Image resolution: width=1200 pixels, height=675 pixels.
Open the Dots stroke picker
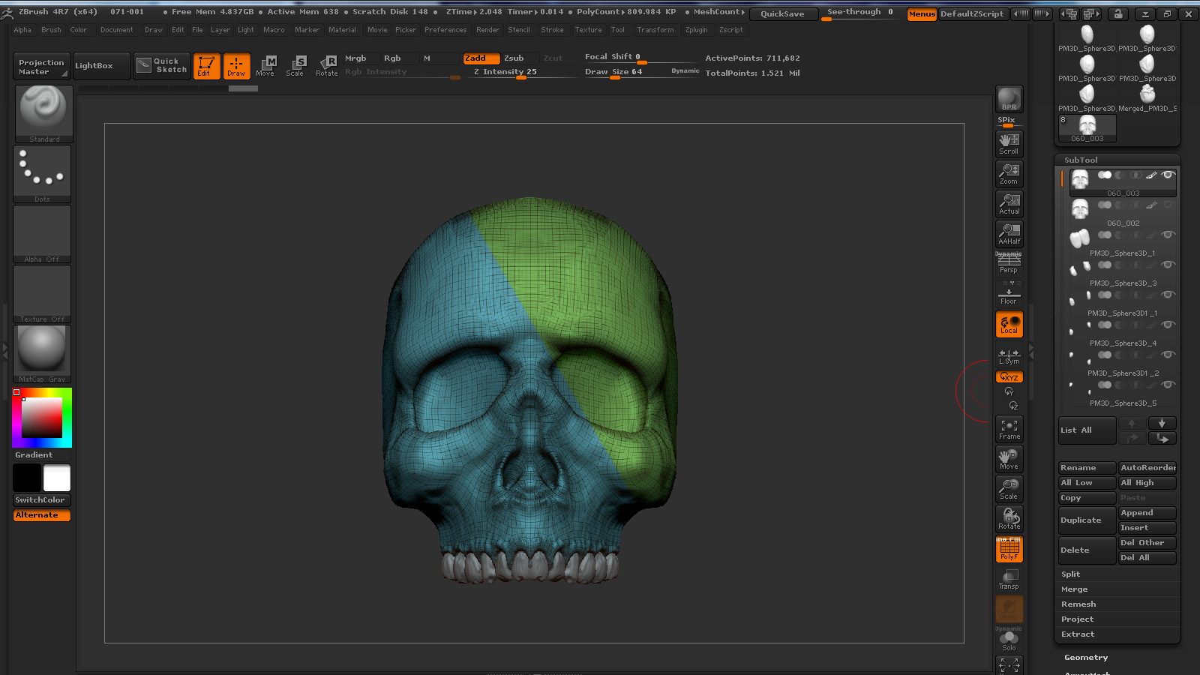tap(42, 174)
